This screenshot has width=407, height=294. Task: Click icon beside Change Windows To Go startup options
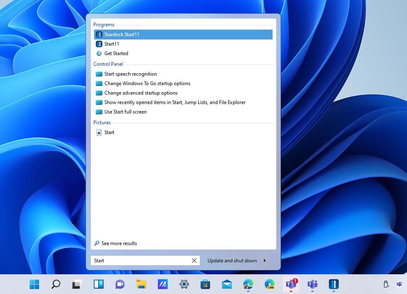pos(99,83)
